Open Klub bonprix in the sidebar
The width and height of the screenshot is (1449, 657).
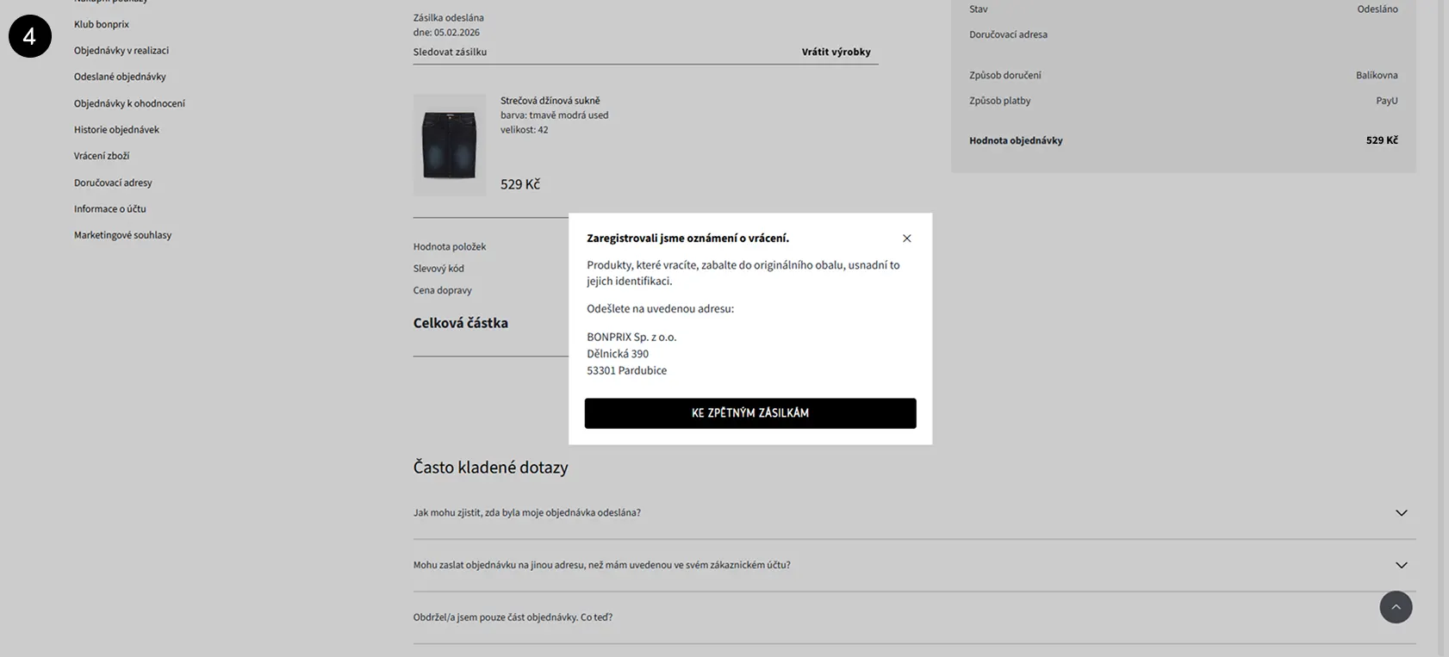click(x=102, y=24)
